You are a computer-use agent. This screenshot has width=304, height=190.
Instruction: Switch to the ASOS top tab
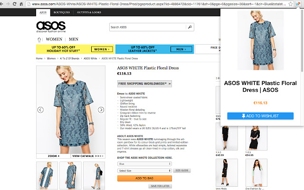pos(43,12)
